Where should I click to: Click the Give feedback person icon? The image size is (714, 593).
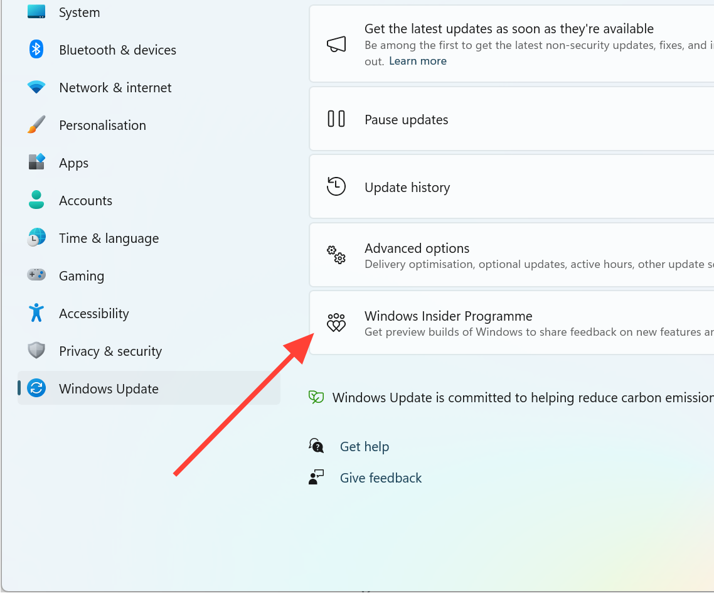pos(316,478)
